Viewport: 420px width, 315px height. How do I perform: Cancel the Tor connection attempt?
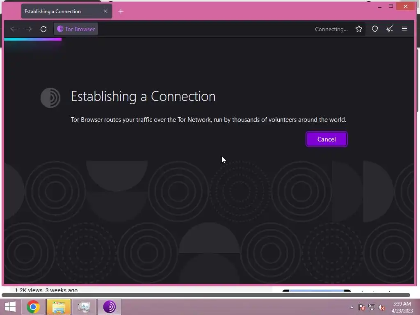(326, 139)
